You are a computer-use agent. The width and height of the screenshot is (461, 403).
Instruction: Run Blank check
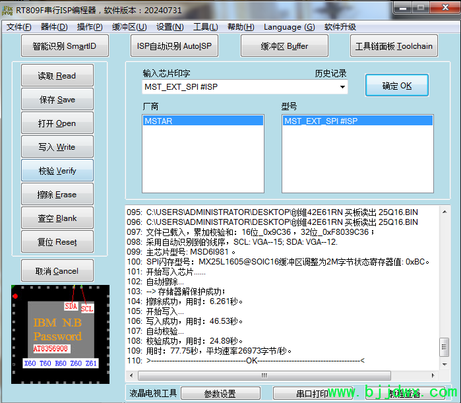pyautogui.click(x=57, y=218)
